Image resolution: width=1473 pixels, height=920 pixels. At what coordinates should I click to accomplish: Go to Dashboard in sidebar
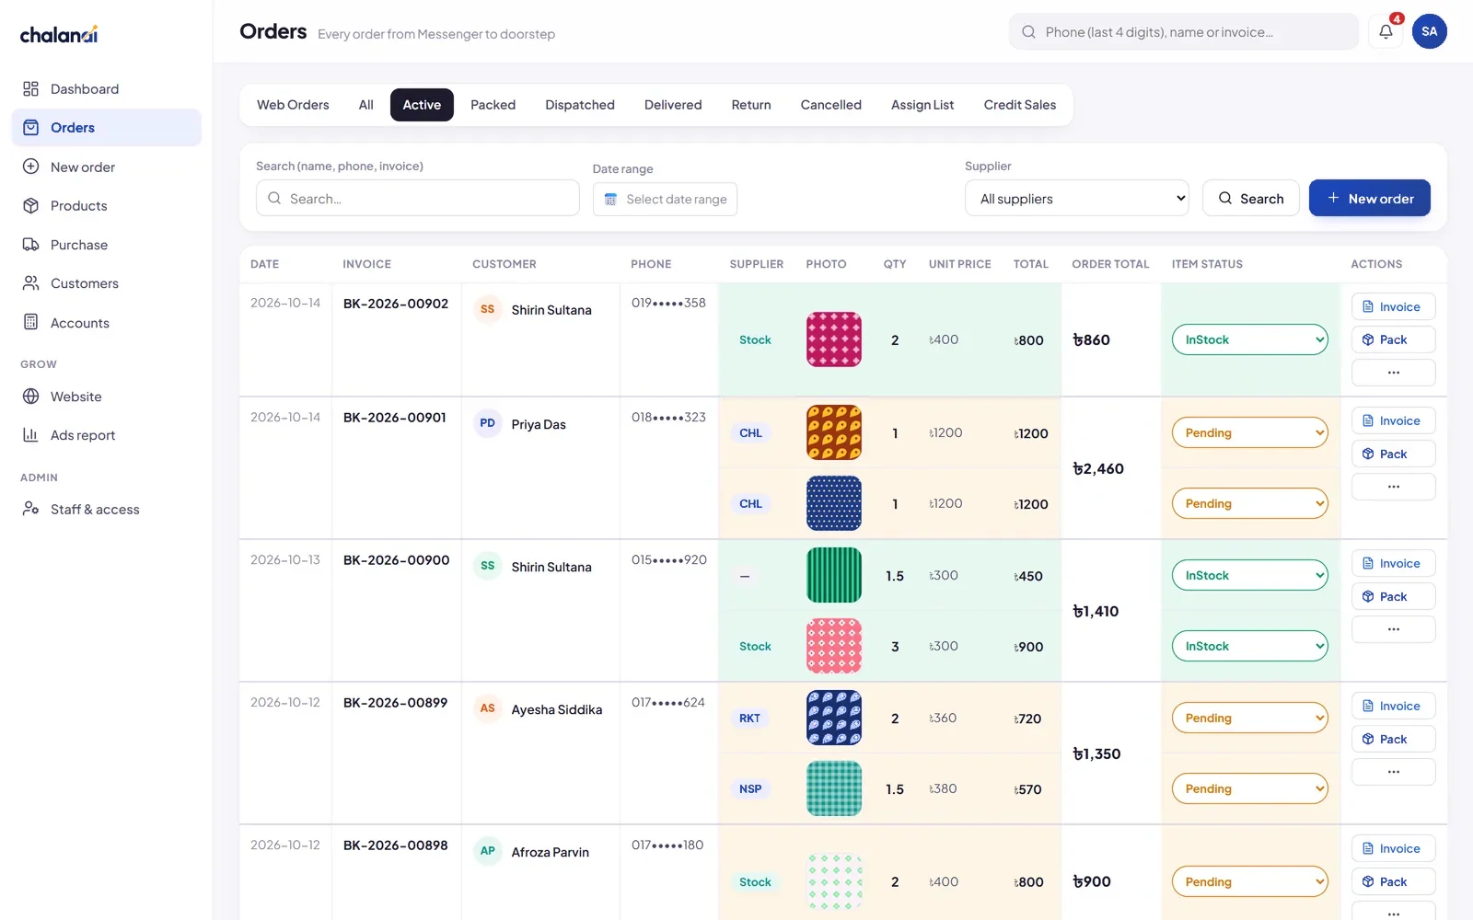(x=106, y=89)
